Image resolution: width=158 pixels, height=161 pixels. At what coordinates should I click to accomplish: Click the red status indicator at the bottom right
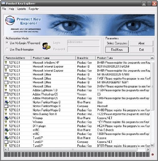click(x=152, y=155)
